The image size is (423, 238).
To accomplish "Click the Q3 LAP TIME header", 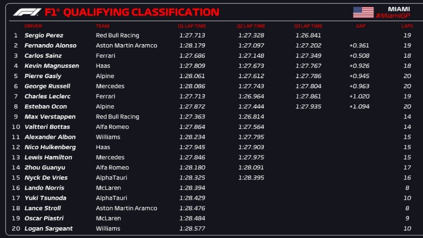I will point(308,26).
